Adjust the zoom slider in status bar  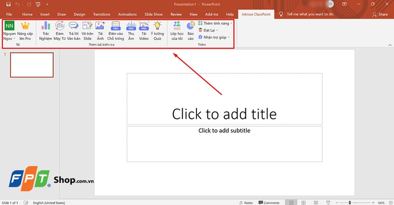tap(350, 203)
